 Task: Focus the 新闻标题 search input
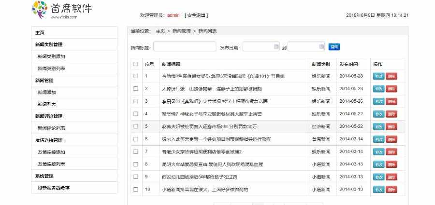(185, 46)
